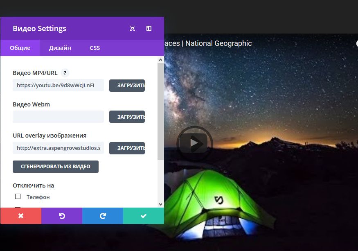The height and width of the screenshot is (251, 358).
Task: Discard changes with the red X button
Action: click(20, 216)
